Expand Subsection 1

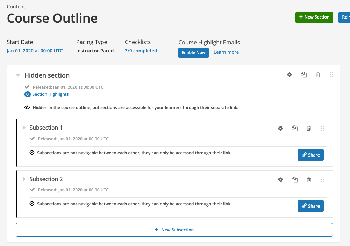[24, 128]
